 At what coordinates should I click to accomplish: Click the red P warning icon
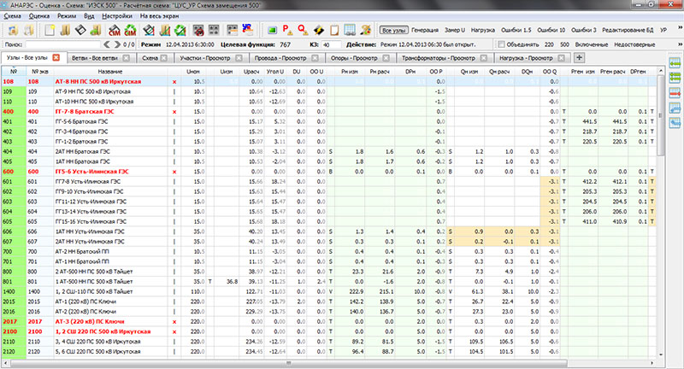[287, 30]
